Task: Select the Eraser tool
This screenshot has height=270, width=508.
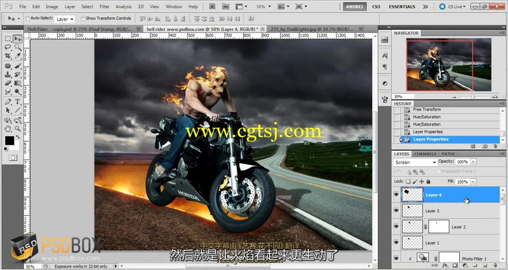Action: click(x=8, y=83)
